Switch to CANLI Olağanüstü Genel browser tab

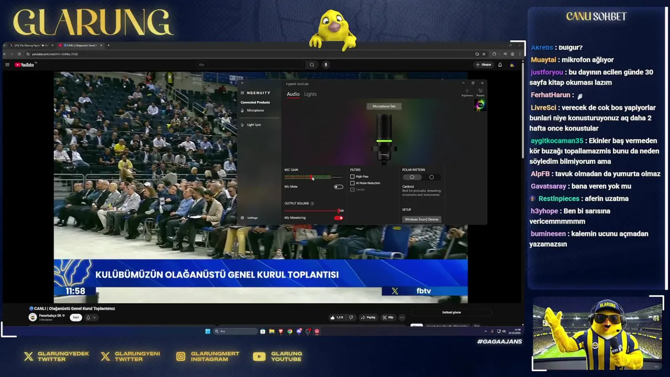click(x=80, y=46)
